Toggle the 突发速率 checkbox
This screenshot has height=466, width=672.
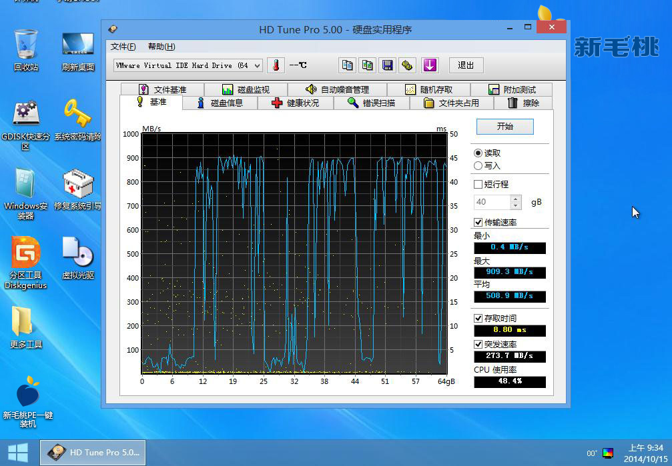(478, 345)
